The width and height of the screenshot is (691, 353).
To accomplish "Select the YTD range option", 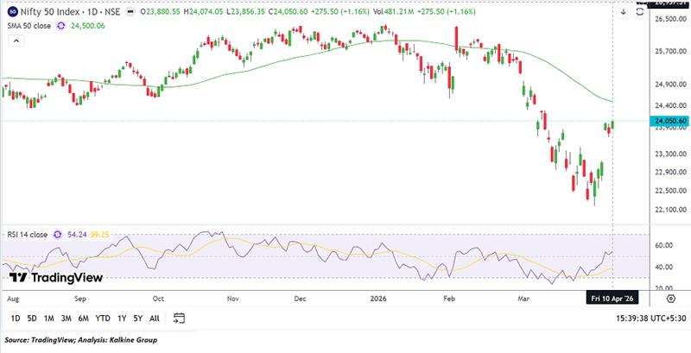I will 102,318.
